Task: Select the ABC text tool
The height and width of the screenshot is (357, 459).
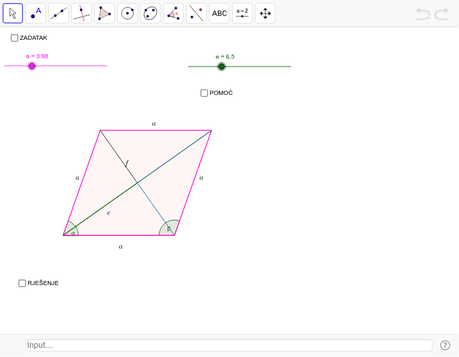Action: pos(219,13)
